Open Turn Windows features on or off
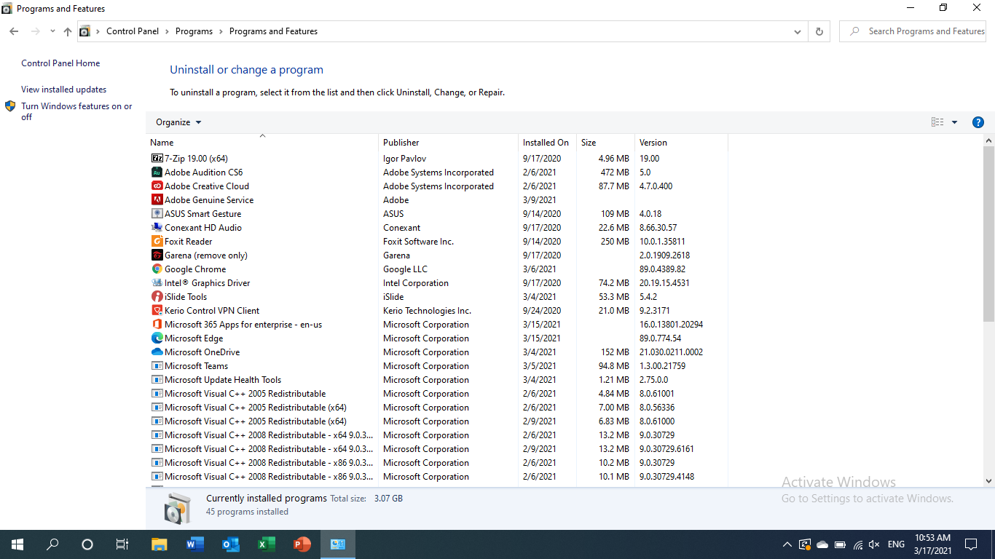Screen dimensions: 995x559 [x=76, y=111]
